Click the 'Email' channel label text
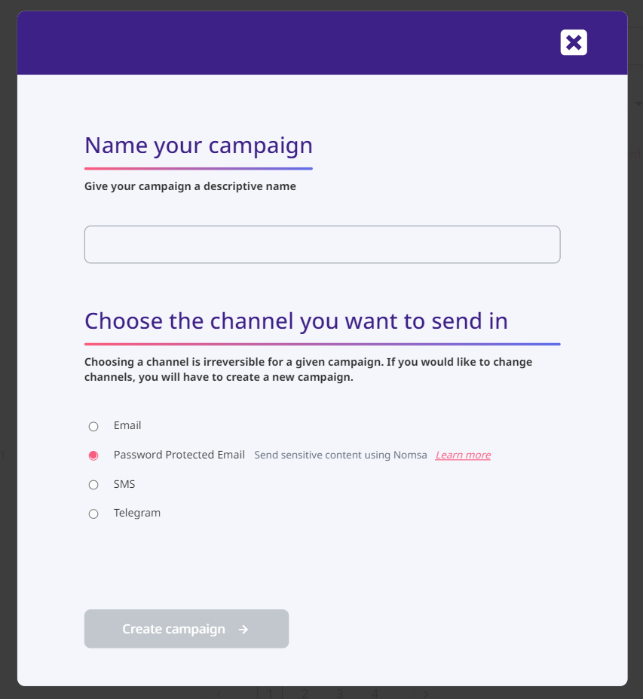This screenshot has height=699, width=643. pos(127,426)
